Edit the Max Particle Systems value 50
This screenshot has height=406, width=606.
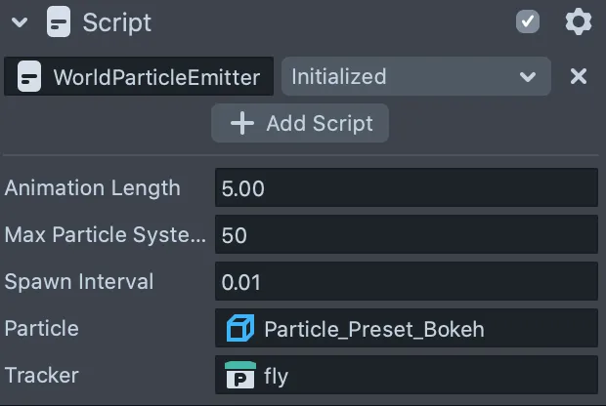[407, 234]
